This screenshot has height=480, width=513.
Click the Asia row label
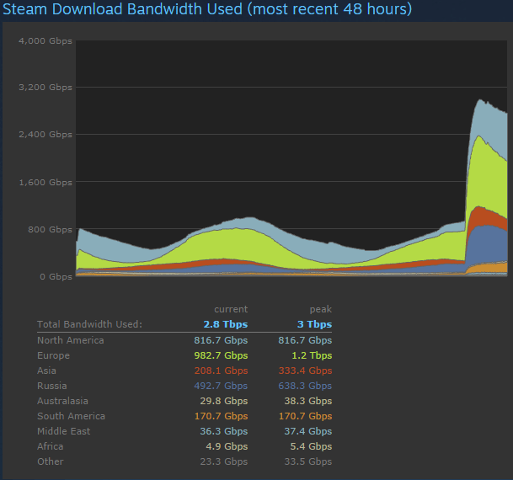[46, 371]
